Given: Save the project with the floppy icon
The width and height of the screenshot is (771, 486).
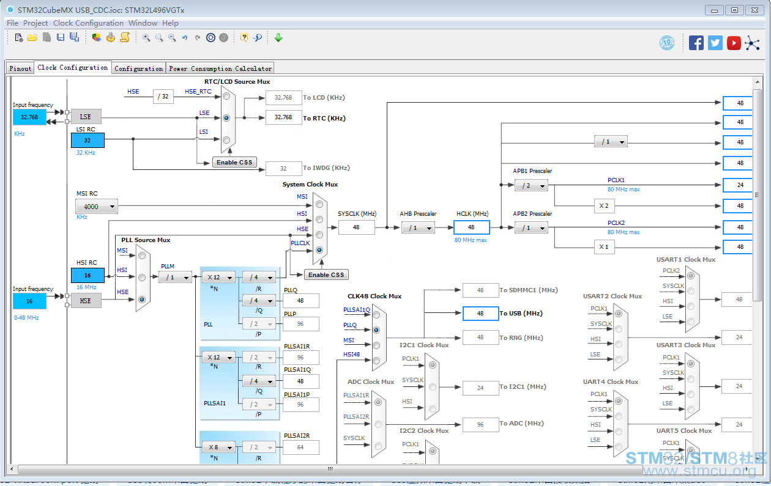Looking at the screenshot, I should coord(61,37).
